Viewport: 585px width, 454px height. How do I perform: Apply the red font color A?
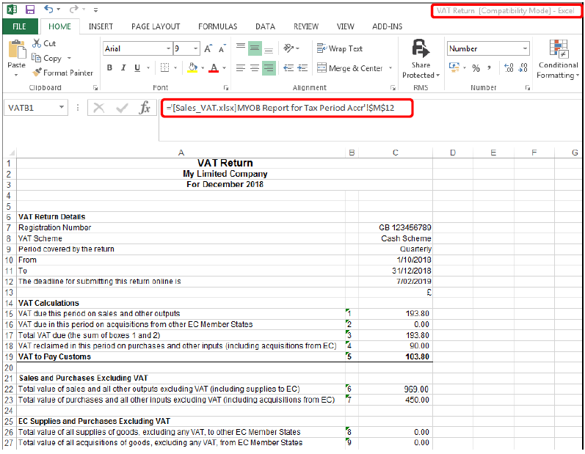(x=214, y=67)
